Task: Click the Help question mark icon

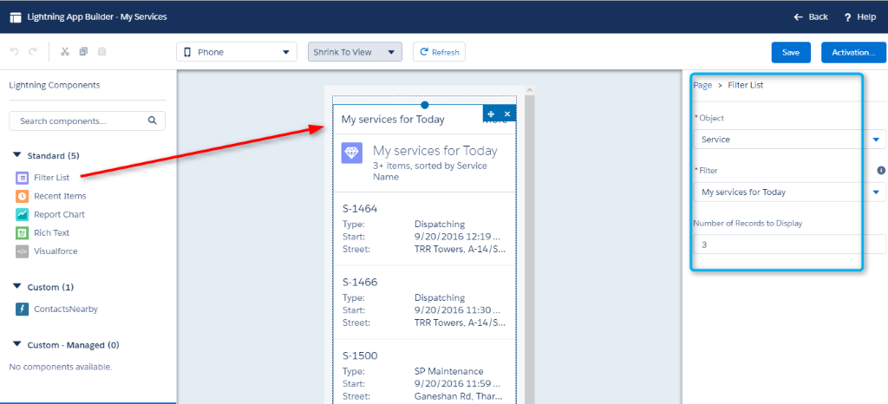Action: pyautogui.click(x=847, y=17)
